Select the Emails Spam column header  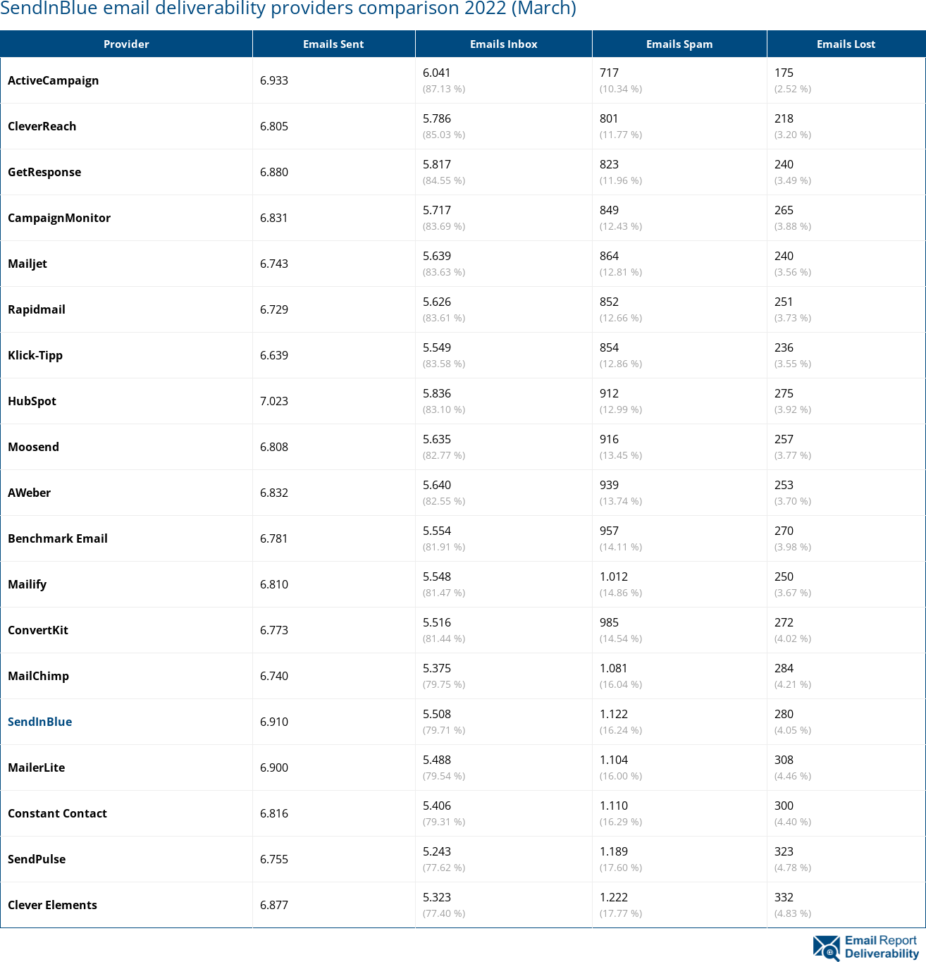point(679,44)
